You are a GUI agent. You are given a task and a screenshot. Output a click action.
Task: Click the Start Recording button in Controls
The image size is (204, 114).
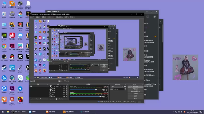coord(135,89)
